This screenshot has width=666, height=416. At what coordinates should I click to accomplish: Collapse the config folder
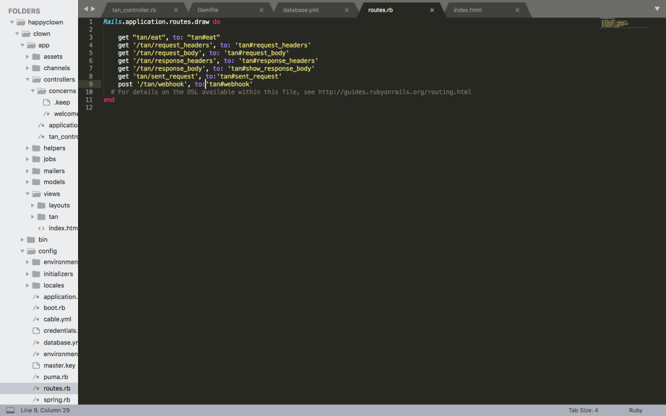point(22,252)
